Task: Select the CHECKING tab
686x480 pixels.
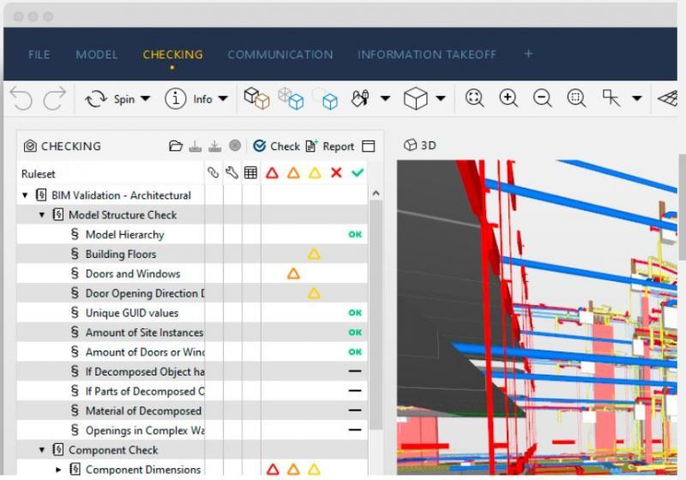Action: click(173, 55)
